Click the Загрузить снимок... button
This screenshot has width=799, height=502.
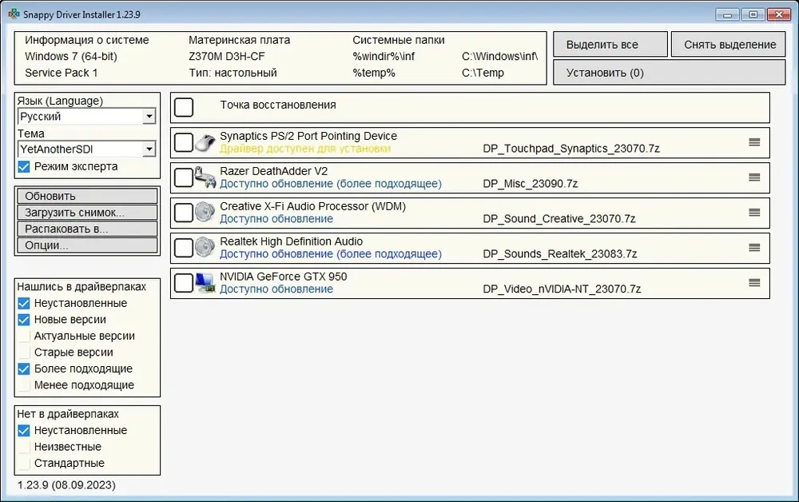pos(87,213)
